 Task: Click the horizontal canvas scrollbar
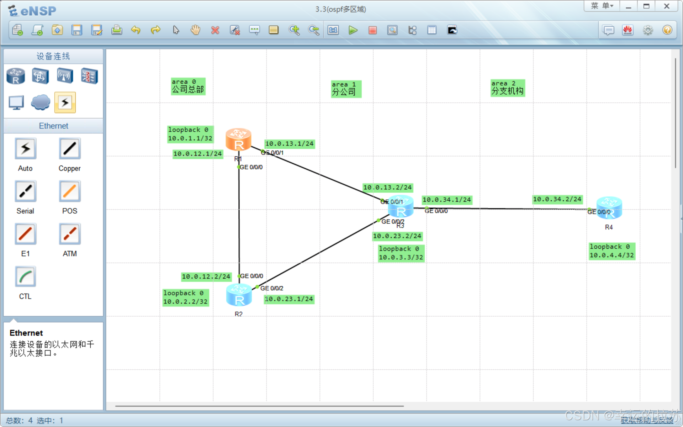click(259, 406)
